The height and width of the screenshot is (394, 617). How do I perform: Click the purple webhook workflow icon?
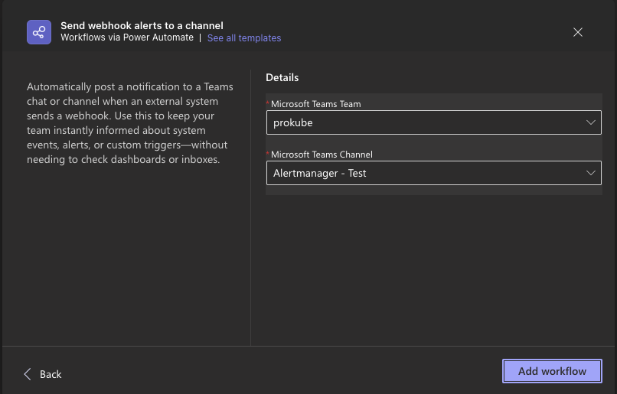[38, 32]
